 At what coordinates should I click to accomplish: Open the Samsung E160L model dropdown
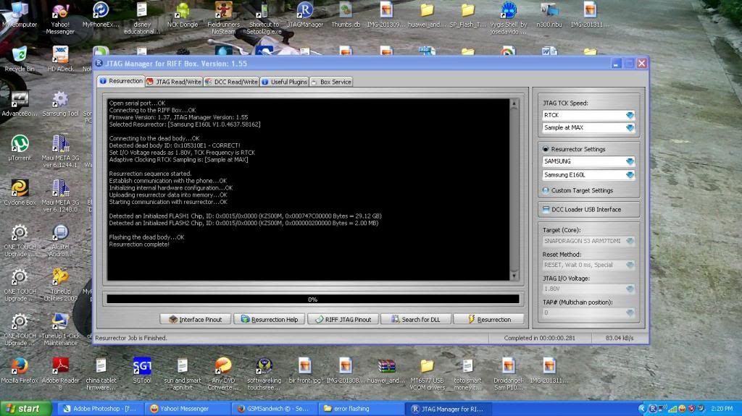[x=630, y=175]
